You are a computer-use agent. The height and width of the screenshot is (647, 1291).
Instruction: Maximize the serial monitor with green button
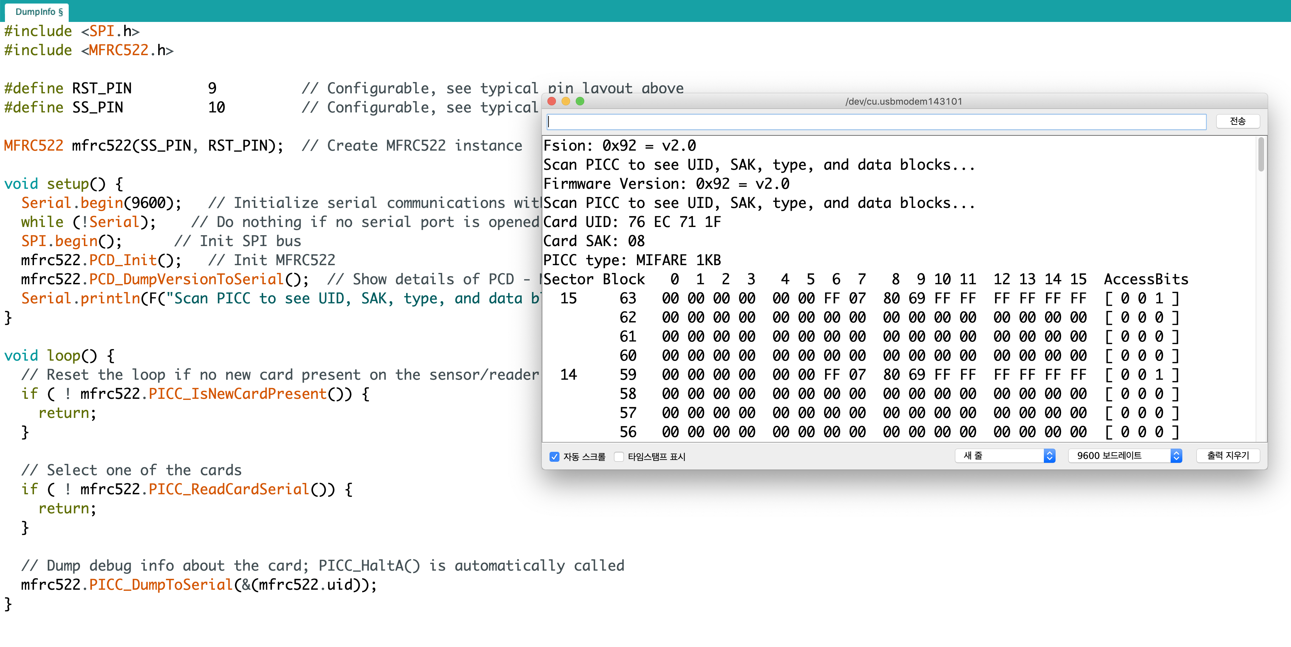(580, 101)
